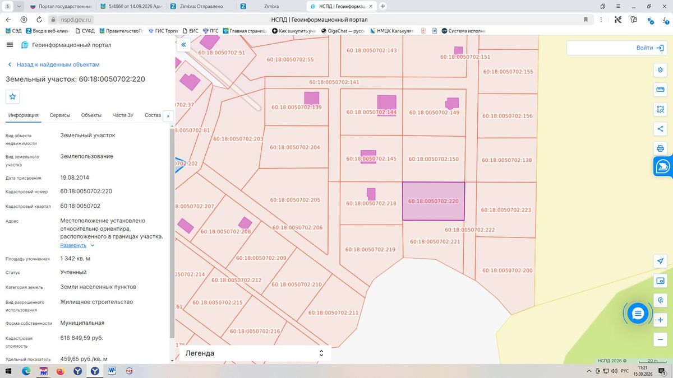The width and height of the screenshot is (673, 378).
Task: Open the browser tab group dropdown
Action: click(x=19, y=6)
